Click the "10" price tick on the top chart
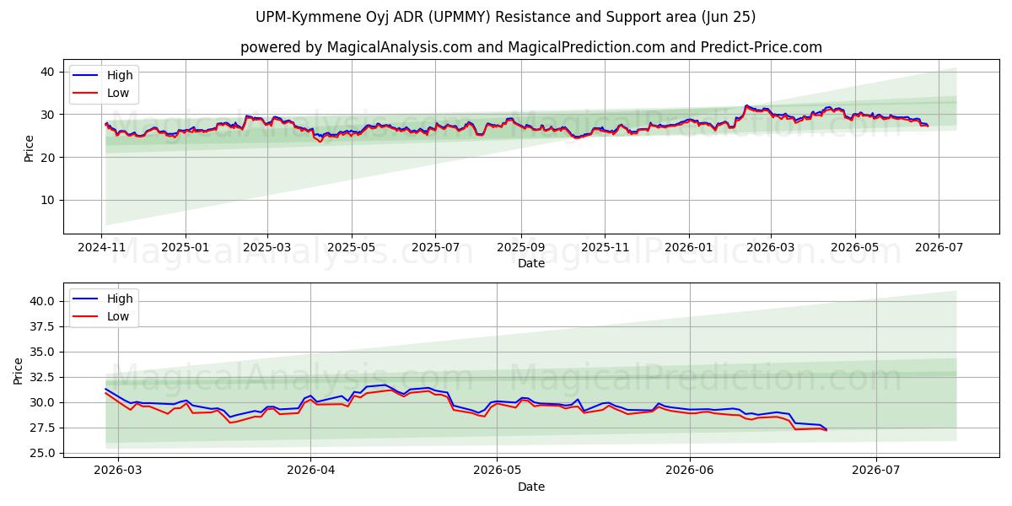The width and height of the screenshot is (1012, 506). pyautogui.click(x=50, y=200)
